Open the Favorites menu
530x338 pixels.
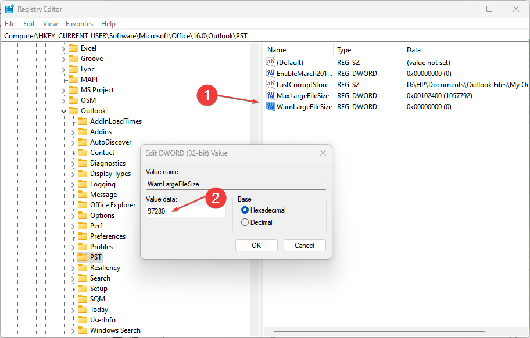pyautogui.click(x=79, y=24)
